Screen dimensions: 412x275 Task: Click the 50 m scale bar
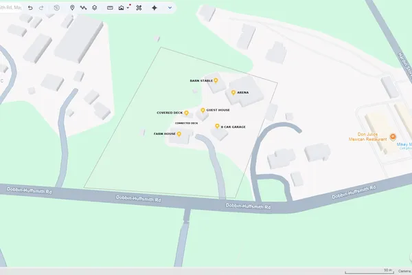click(x=369, y=271)
